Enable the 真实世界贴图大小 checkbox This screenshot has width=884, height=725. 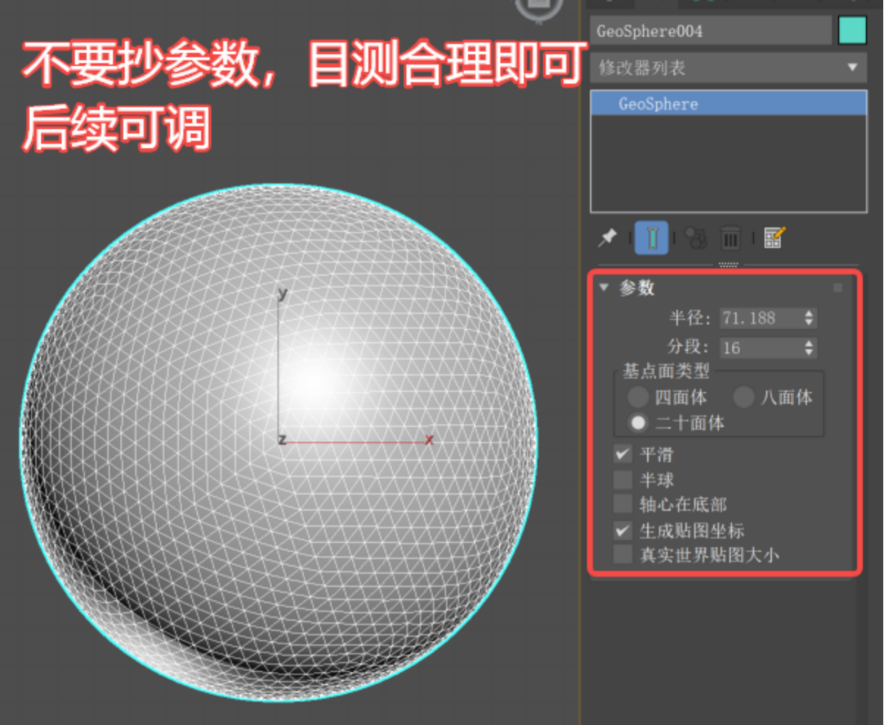[623, 555]
